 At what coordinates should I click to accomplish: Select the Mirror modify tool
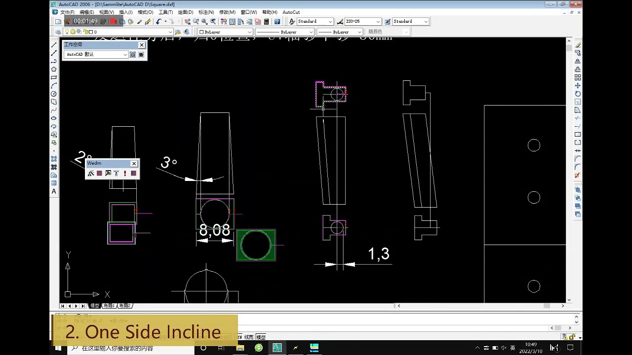(x=578, y=61)
